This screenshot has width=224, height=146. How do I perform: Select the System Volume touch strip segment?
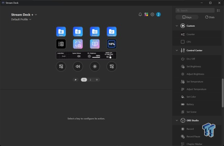[x=79, y=55]
